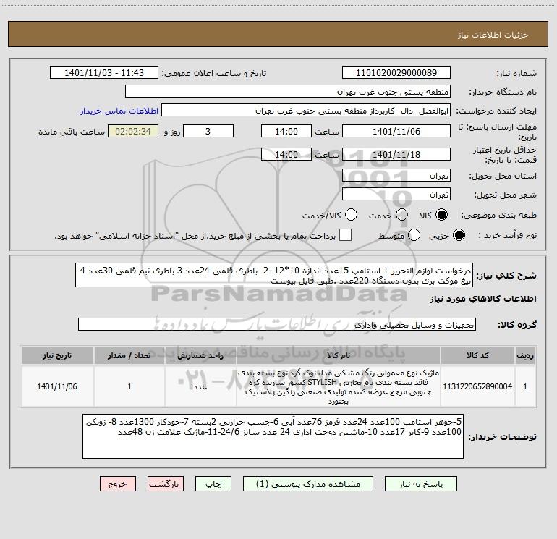
Task: Choose the متوسط purchase type option
Action: (414, 235)
